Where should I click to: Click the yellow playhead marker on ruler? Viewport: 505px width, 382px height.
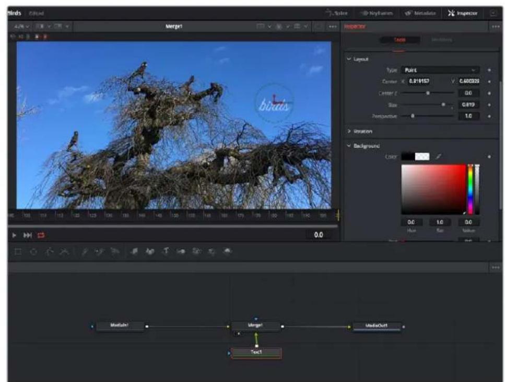click(338, 215)
